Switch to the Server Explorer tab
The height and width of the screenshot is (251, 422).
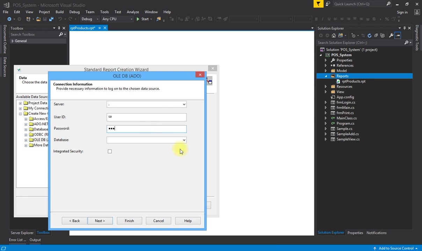(x=22, y=233)
